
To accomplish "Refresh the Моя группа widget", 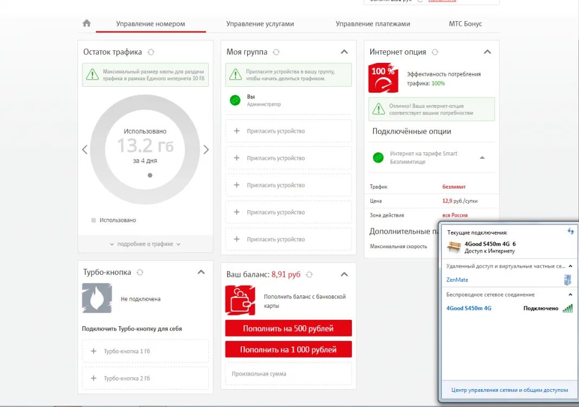I will point(276,52).
